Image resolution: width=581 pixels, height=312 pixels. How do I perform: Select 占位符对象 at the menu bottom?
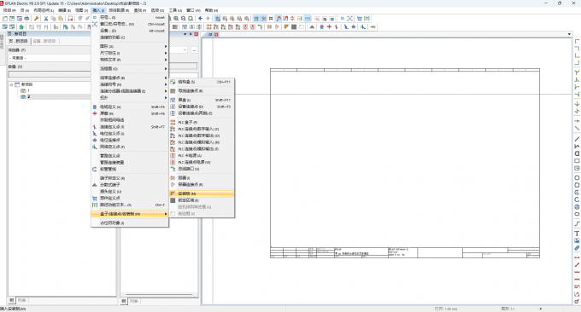click(x=130, y=222)
